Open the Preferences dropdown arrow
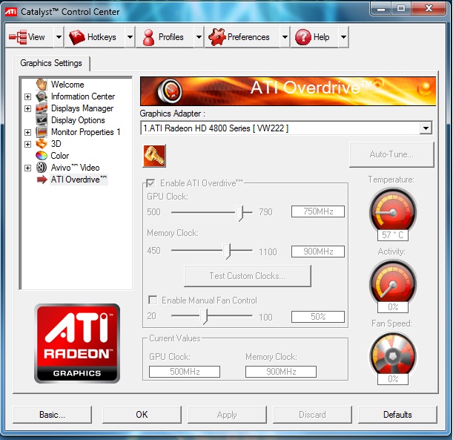This screenshot has width=453, height=440. point(285,37)
